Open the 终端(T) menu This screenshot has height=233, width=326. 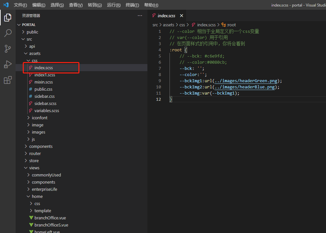click(x=132, y=5)
